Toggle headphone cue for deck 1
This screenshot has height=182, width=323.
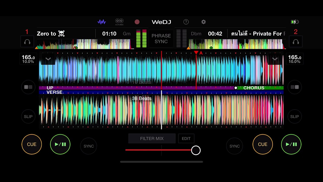pos(27,42)
